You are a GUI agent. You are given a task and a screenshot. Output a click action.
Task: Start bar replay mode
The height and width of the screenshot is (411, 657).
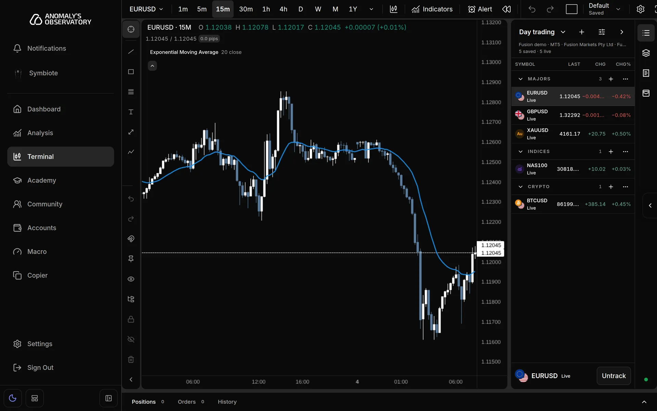[x=507, y=9]
